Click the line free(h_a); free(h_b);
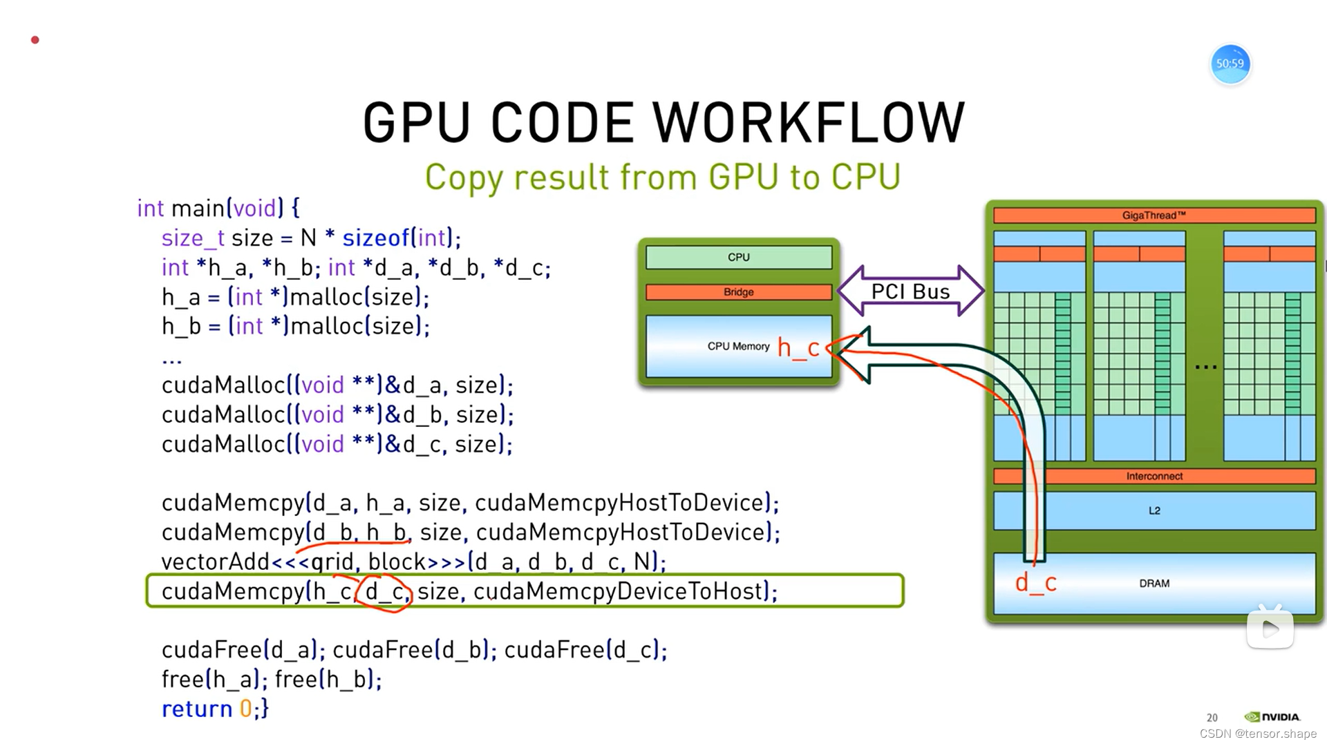 [272, 680]
